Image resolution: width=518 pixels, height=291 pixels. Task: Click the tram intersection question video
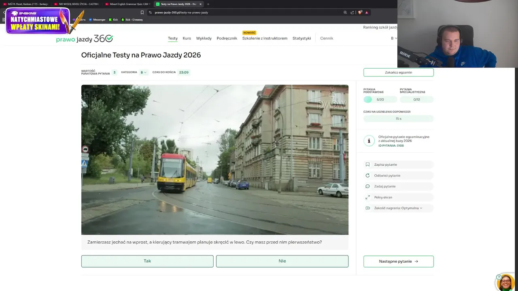coord(215,160)
